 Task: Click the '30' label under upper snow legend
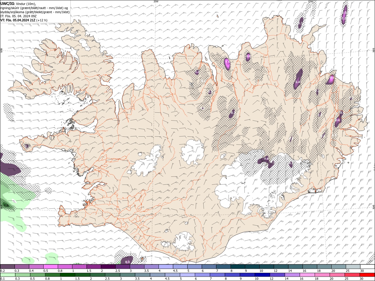coord(362,271)
